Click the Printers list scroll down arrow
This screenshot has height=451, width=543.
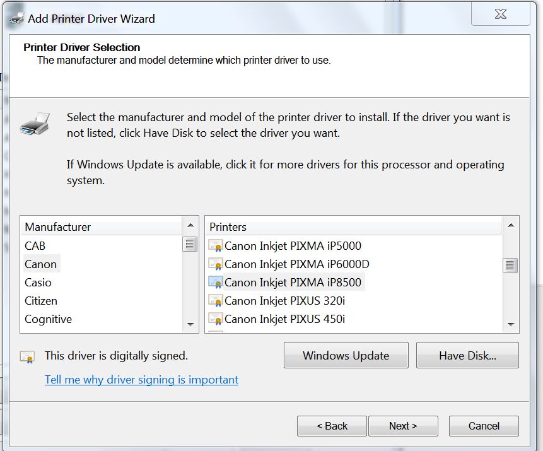(x=510, y=325)
